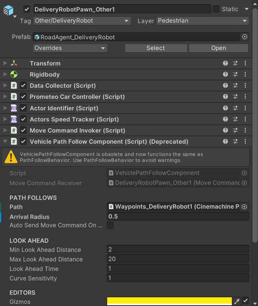Open Move Command Invoker help icon
The width and height of the screenshot is (258, 306).
[225, 130]
